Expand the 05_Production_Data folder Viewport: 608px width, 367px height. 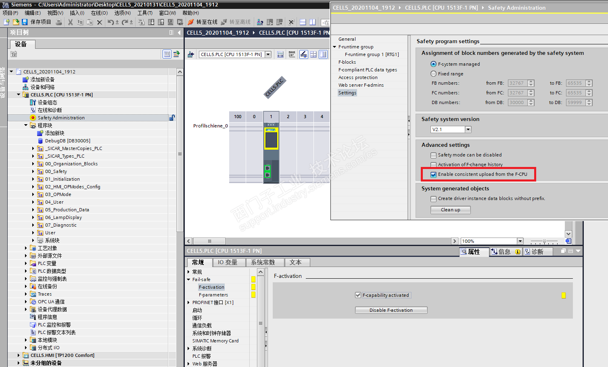tap(33, 210)
